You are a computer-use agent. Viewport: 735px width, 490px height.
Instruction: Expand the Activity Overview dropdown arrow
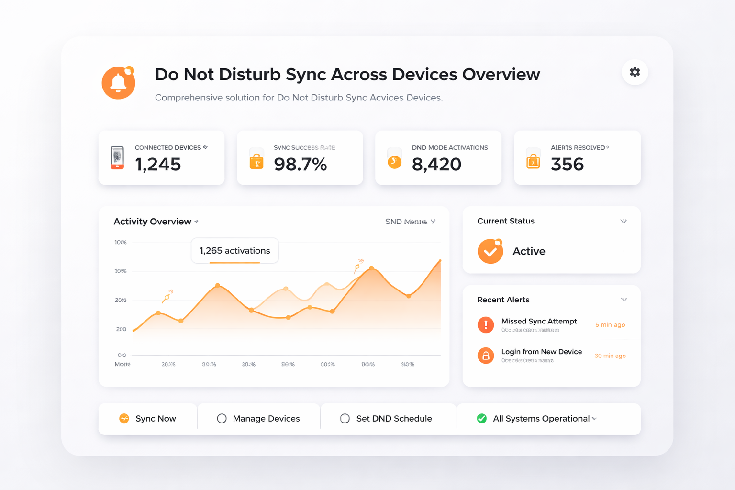[x=197, y=222]
